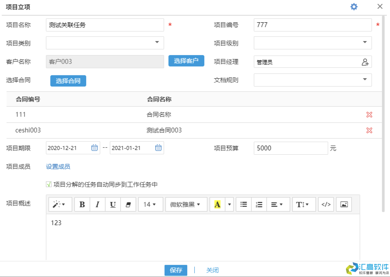Image resolution: width=390 pixels, height=277 pixels.
Task: Click 设置成员 to set project members
Action: pos(58,166)
